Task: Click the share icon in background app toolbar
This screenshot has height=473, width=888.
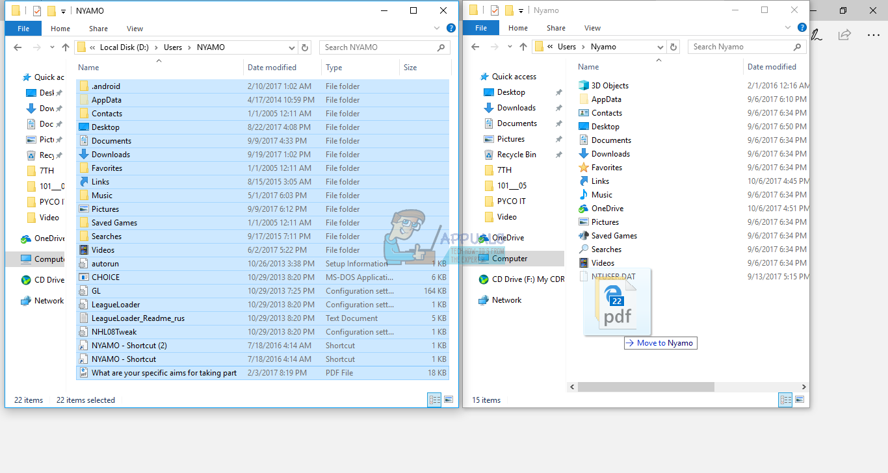Action: [x=844, y=34]
